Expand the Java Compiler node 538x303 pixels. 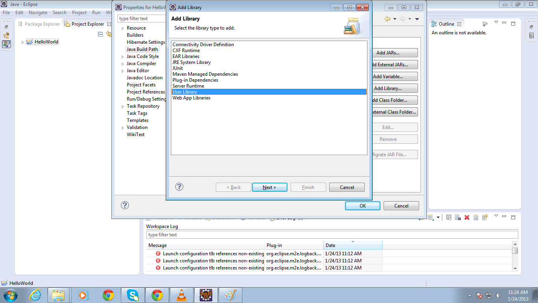point(123,64)
